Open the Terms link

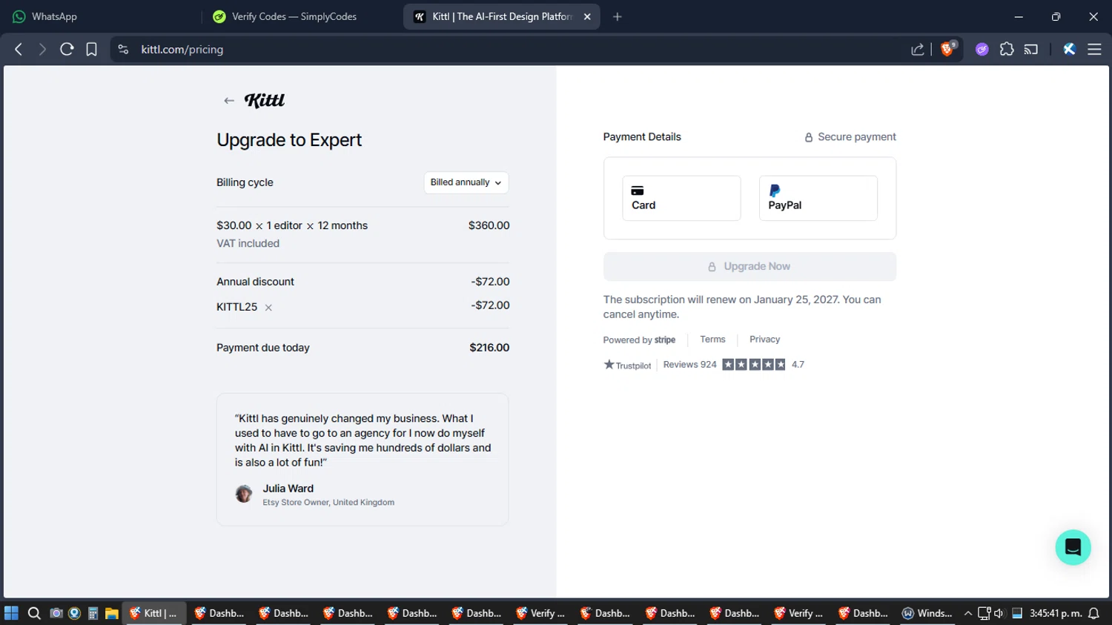712,340
